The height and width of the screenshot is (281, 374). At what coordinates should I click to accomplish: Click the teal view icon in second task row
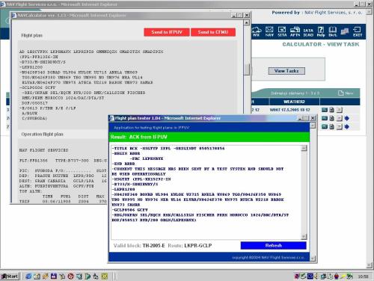[325, 118]
